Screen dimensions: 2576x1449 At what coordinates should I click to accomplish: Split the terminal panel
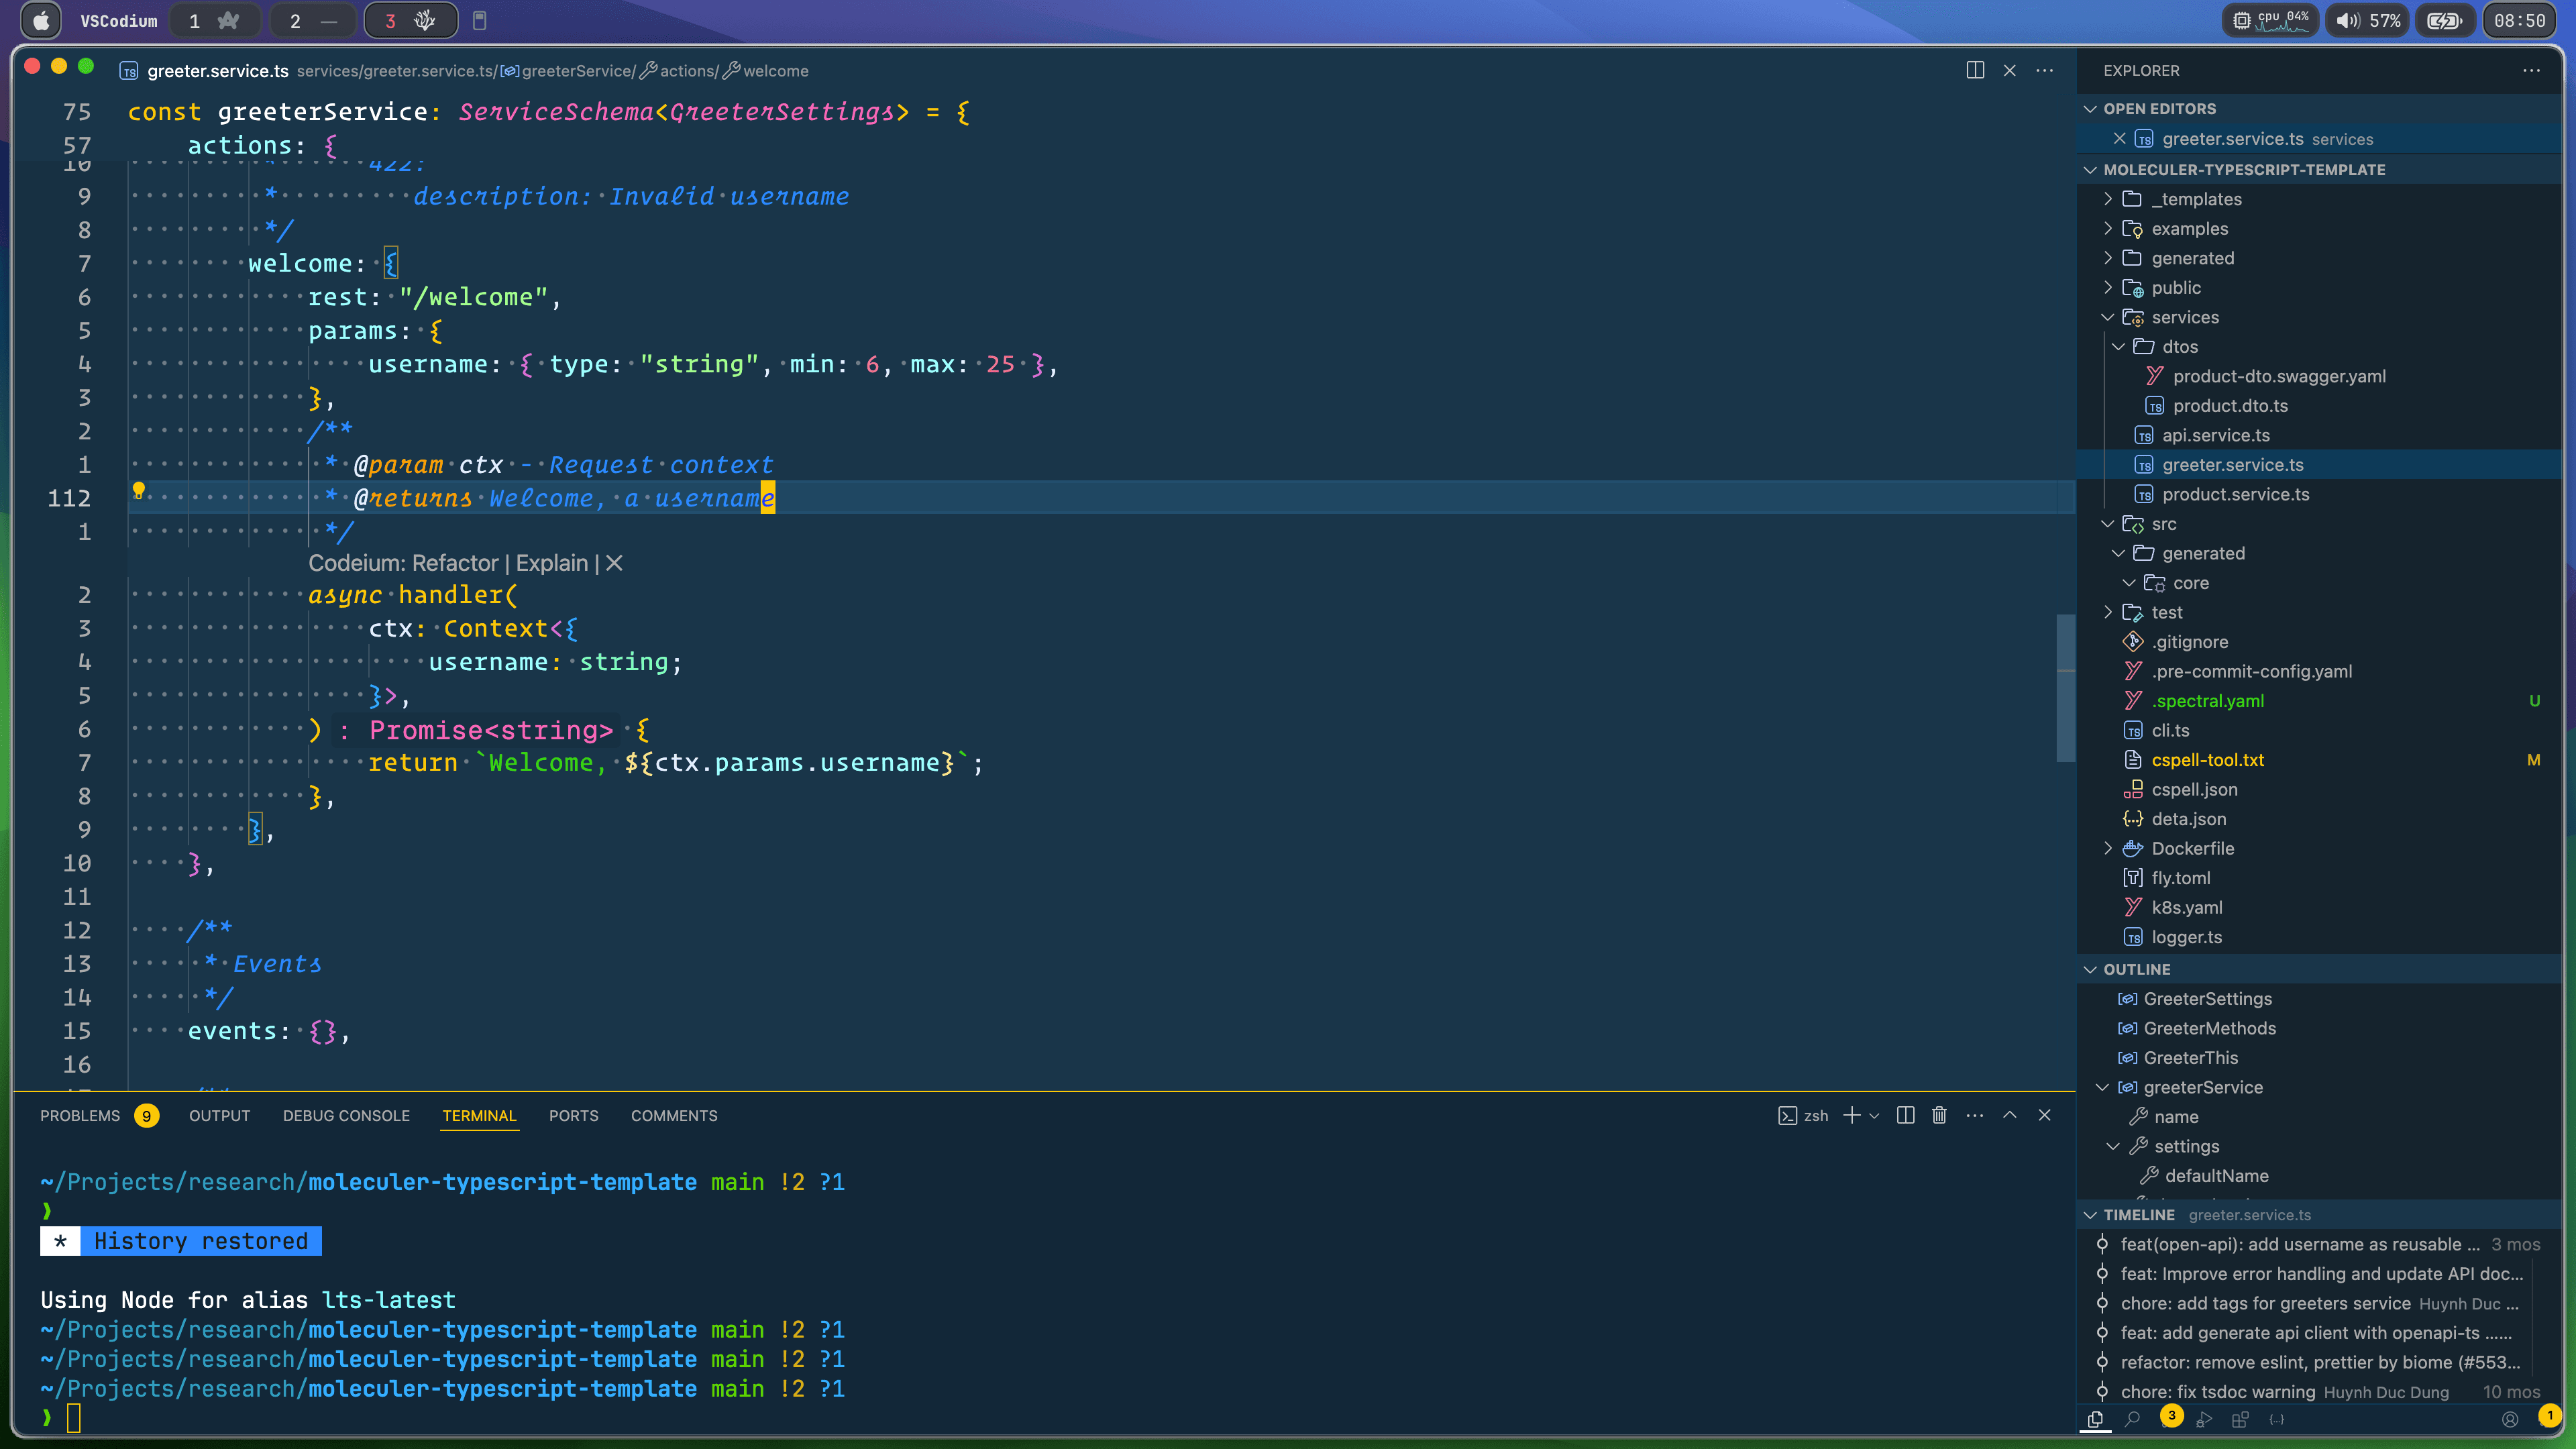[1905, 1115]
